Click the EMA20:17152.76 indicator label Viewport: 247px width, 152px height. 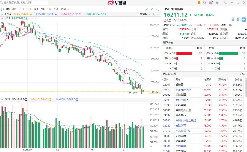(71, 14)
